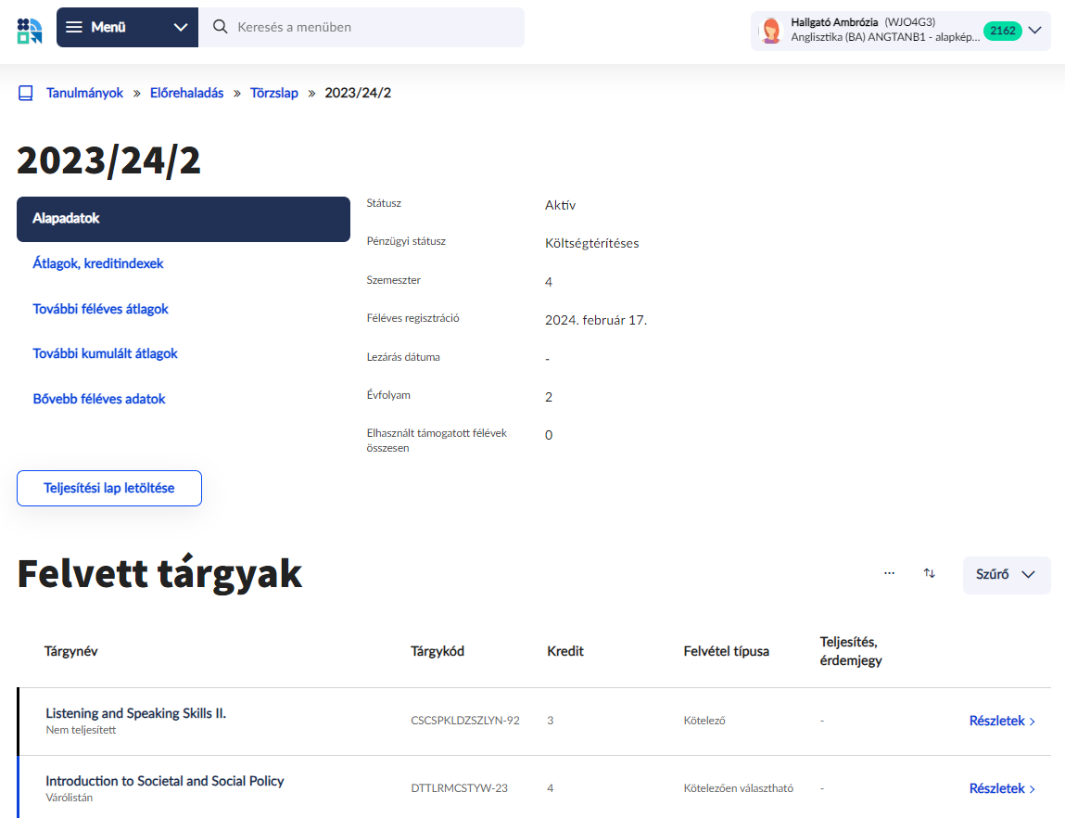The height and width of the screenshot is (818, 1065).
Task: Open Bővebb féléves adatok tab
Action: (x=99, y=399)
